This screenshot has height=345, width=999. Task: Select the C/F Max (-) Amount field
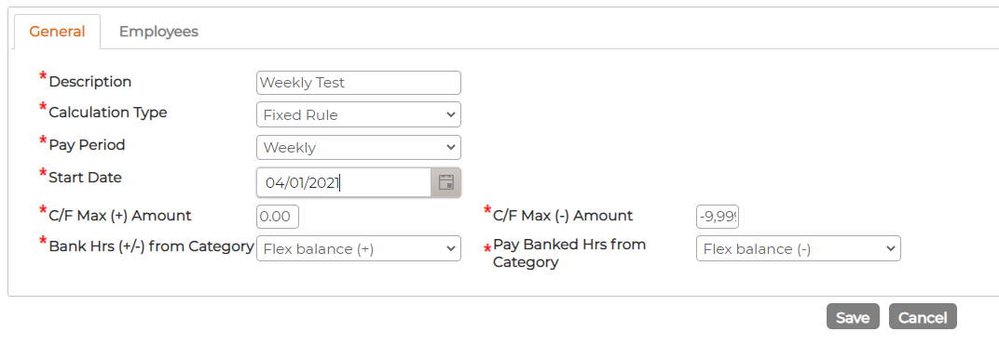tap(718, 216)
